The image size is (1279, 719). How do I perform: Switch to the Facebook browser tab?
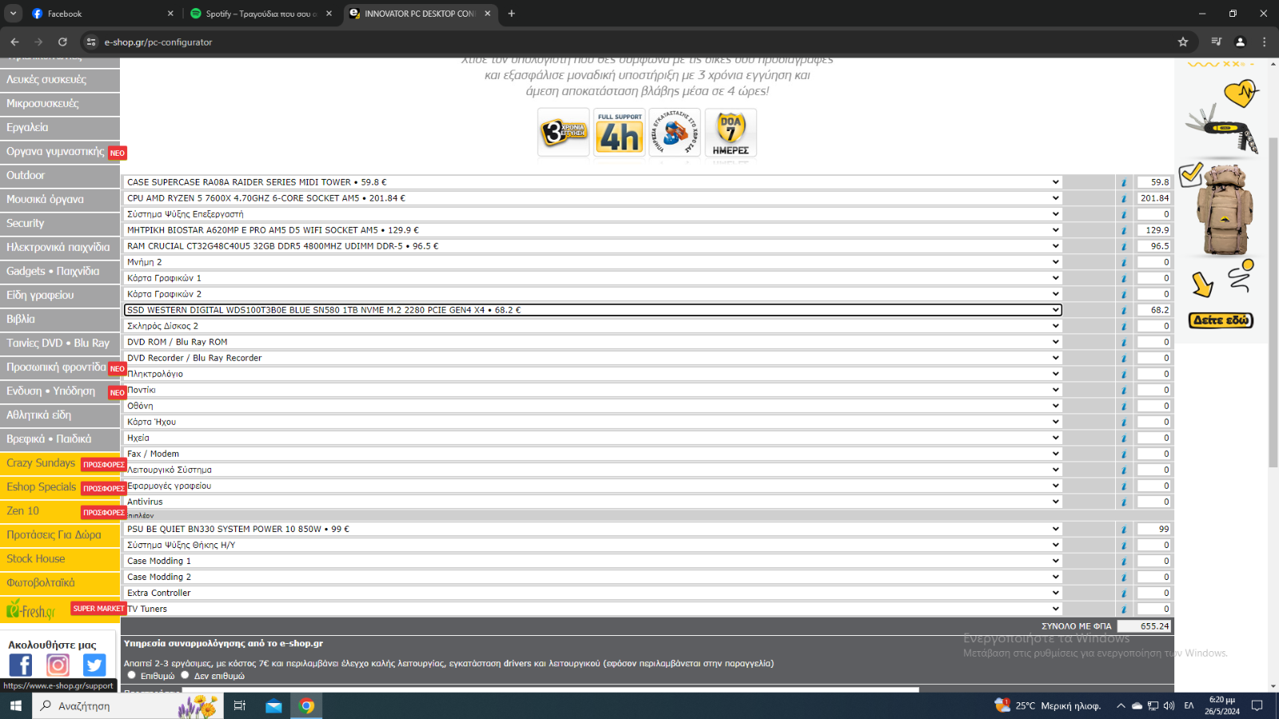101,14
